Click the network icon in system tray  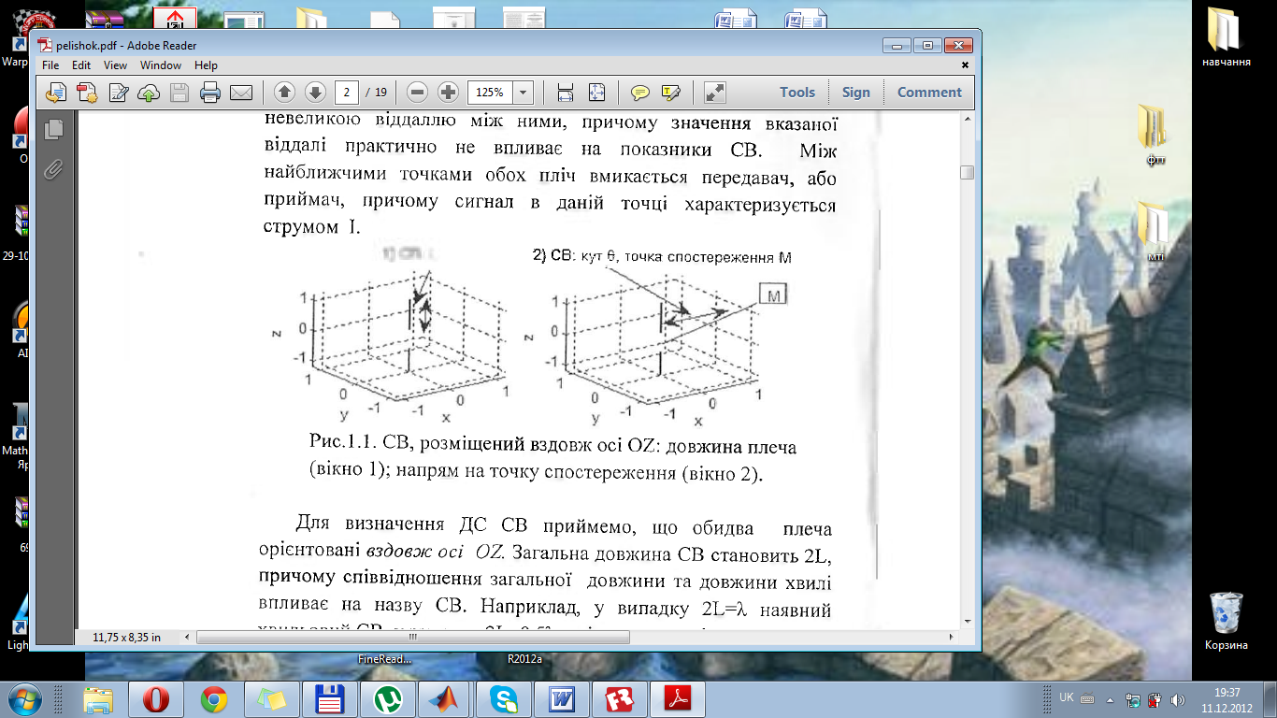pos(1133,698)
